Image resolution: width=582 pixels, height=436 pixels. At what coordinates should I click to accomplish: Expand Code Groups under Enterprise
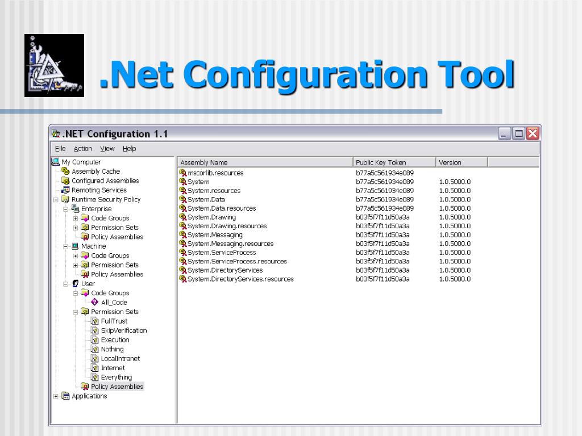coord(76,219)
